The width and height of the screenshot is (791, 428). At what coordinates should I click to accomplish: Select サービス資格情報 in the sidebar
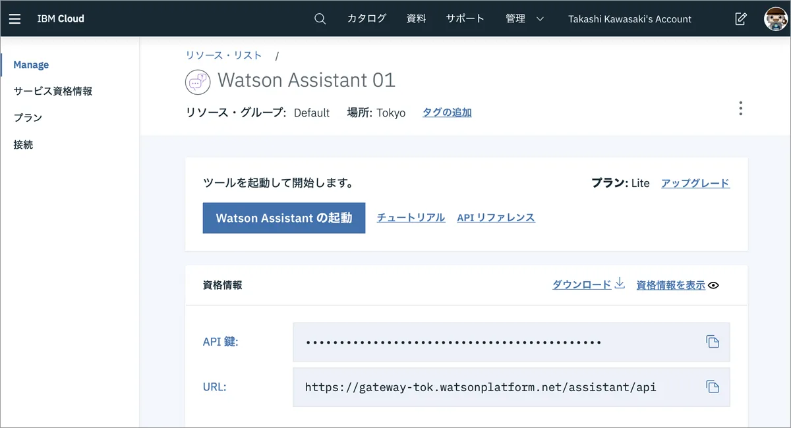pos(53,92)
